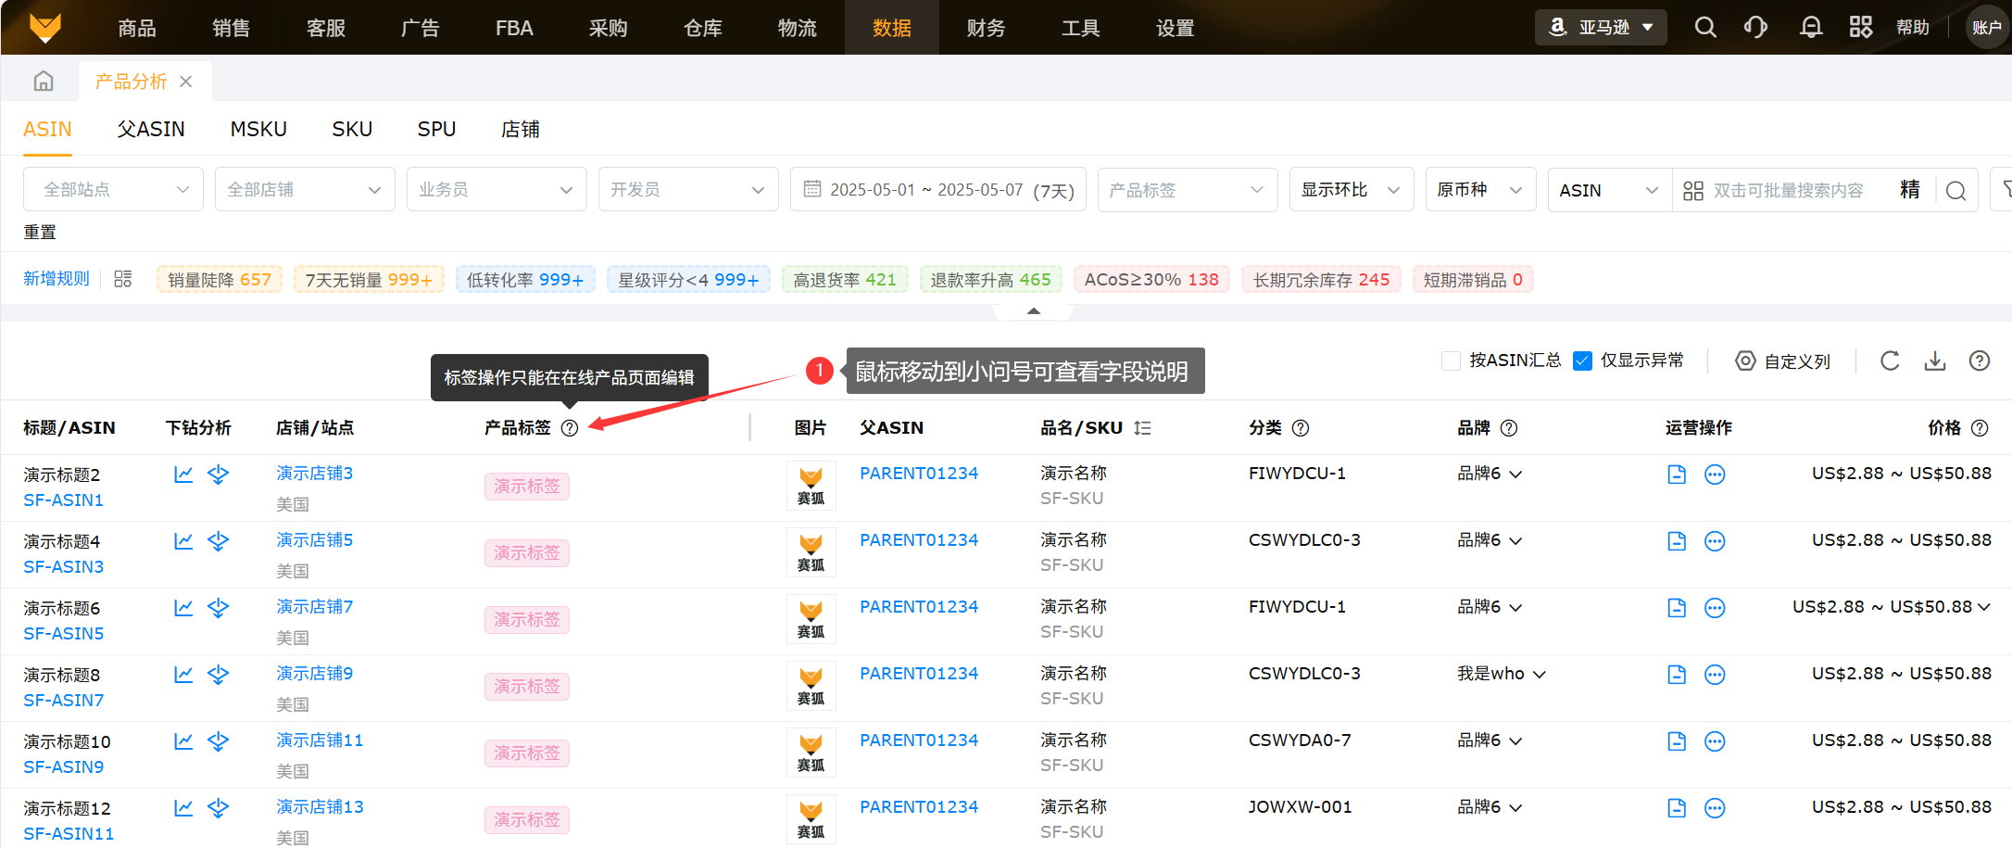Click the refresh icon above the table
2012x848 pixels.
(x=1890, y=361)
